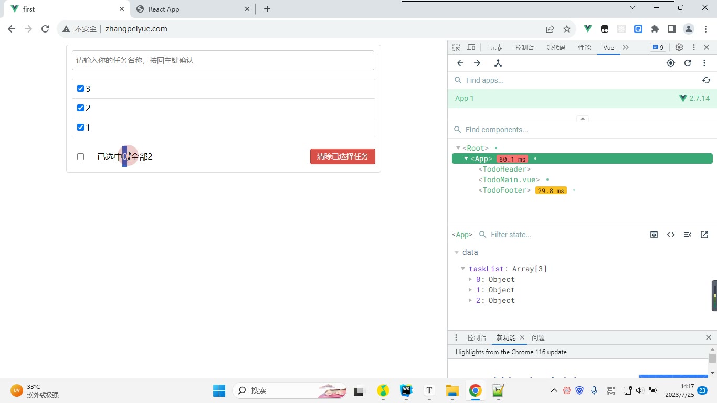Image resolution: width=717 pixels, height=403 pixels.
Task: Open the DevTools settings gear
Action: (679, 47)
